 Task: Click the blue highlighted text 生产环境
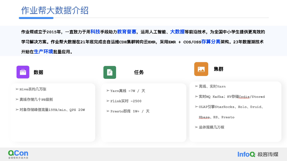coord(43,52)
